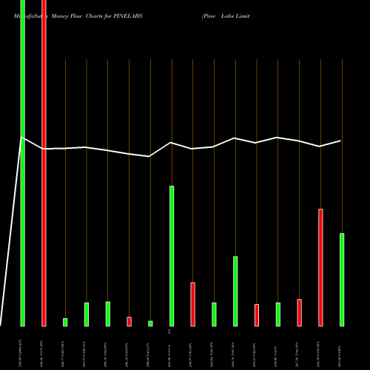Select the eighth bar, tall green below the line peak
The height and width of the screenshot is (370, 370).
(172, 256)
